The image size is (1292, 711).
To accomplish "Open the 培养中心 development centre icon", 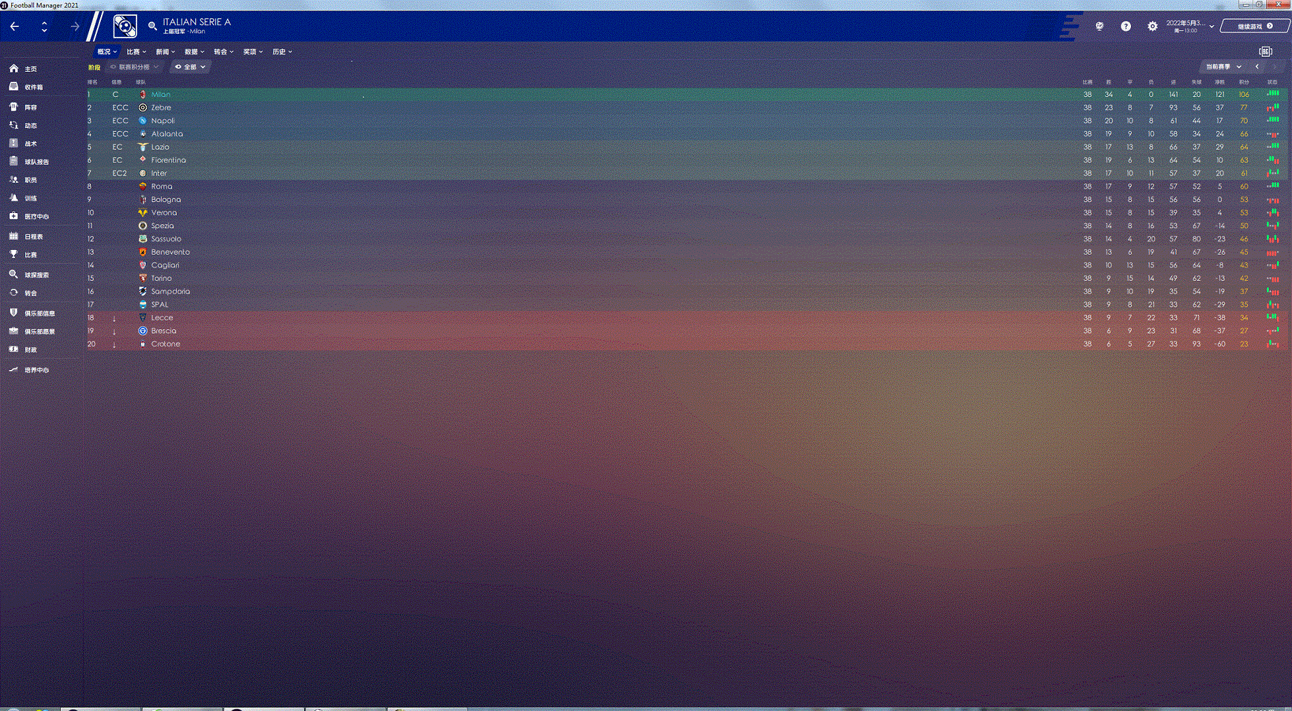I will coord(13,369).
